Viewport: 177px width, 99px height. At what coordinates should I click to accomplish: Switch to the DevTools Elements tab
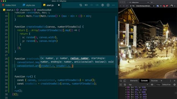click(x=134, y=81)
